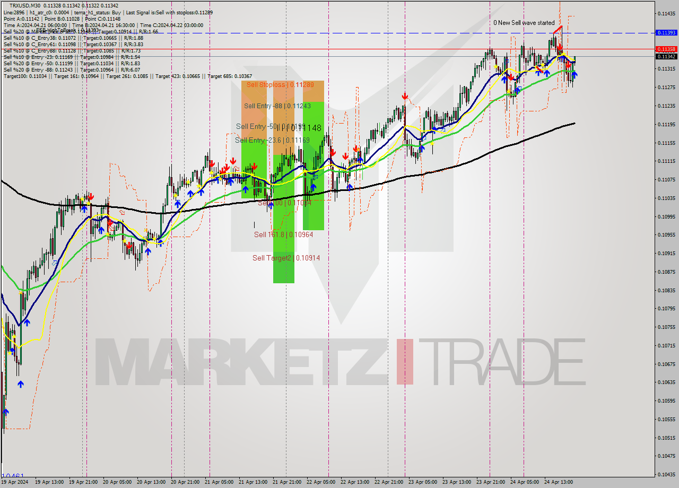This screenshot has height=488, width=679.
Task: Click the '22 Apr 05:00' time axis label
Action: [320, 482]
